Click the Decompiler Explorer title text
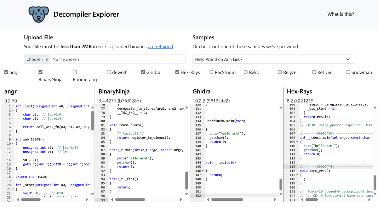 coord(86,14)
